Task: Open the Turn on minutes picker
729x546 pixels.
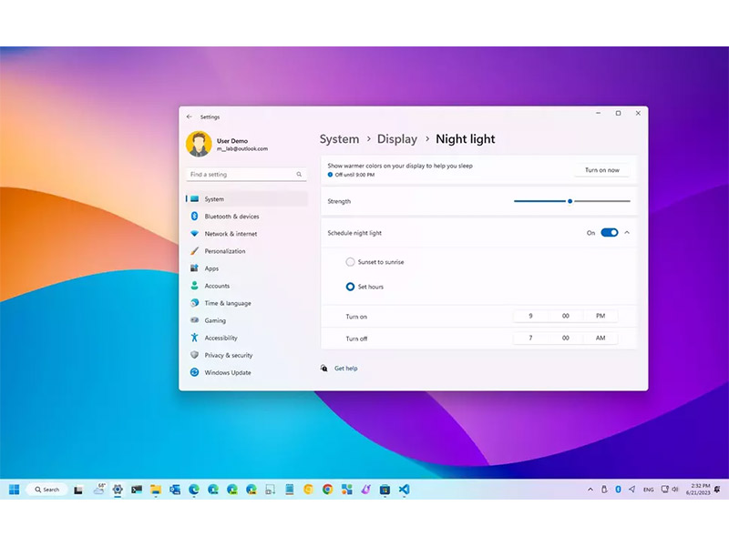Action: click(x=565, y=316)
